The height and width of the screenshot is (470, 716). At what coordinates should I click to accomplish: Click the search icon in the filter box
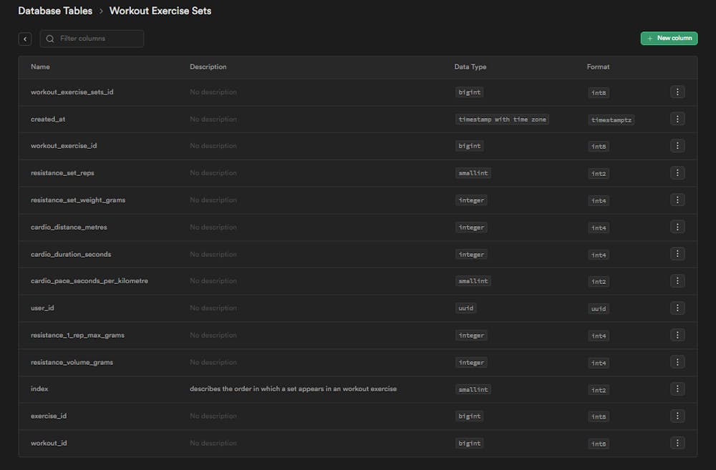pos(50,39)
